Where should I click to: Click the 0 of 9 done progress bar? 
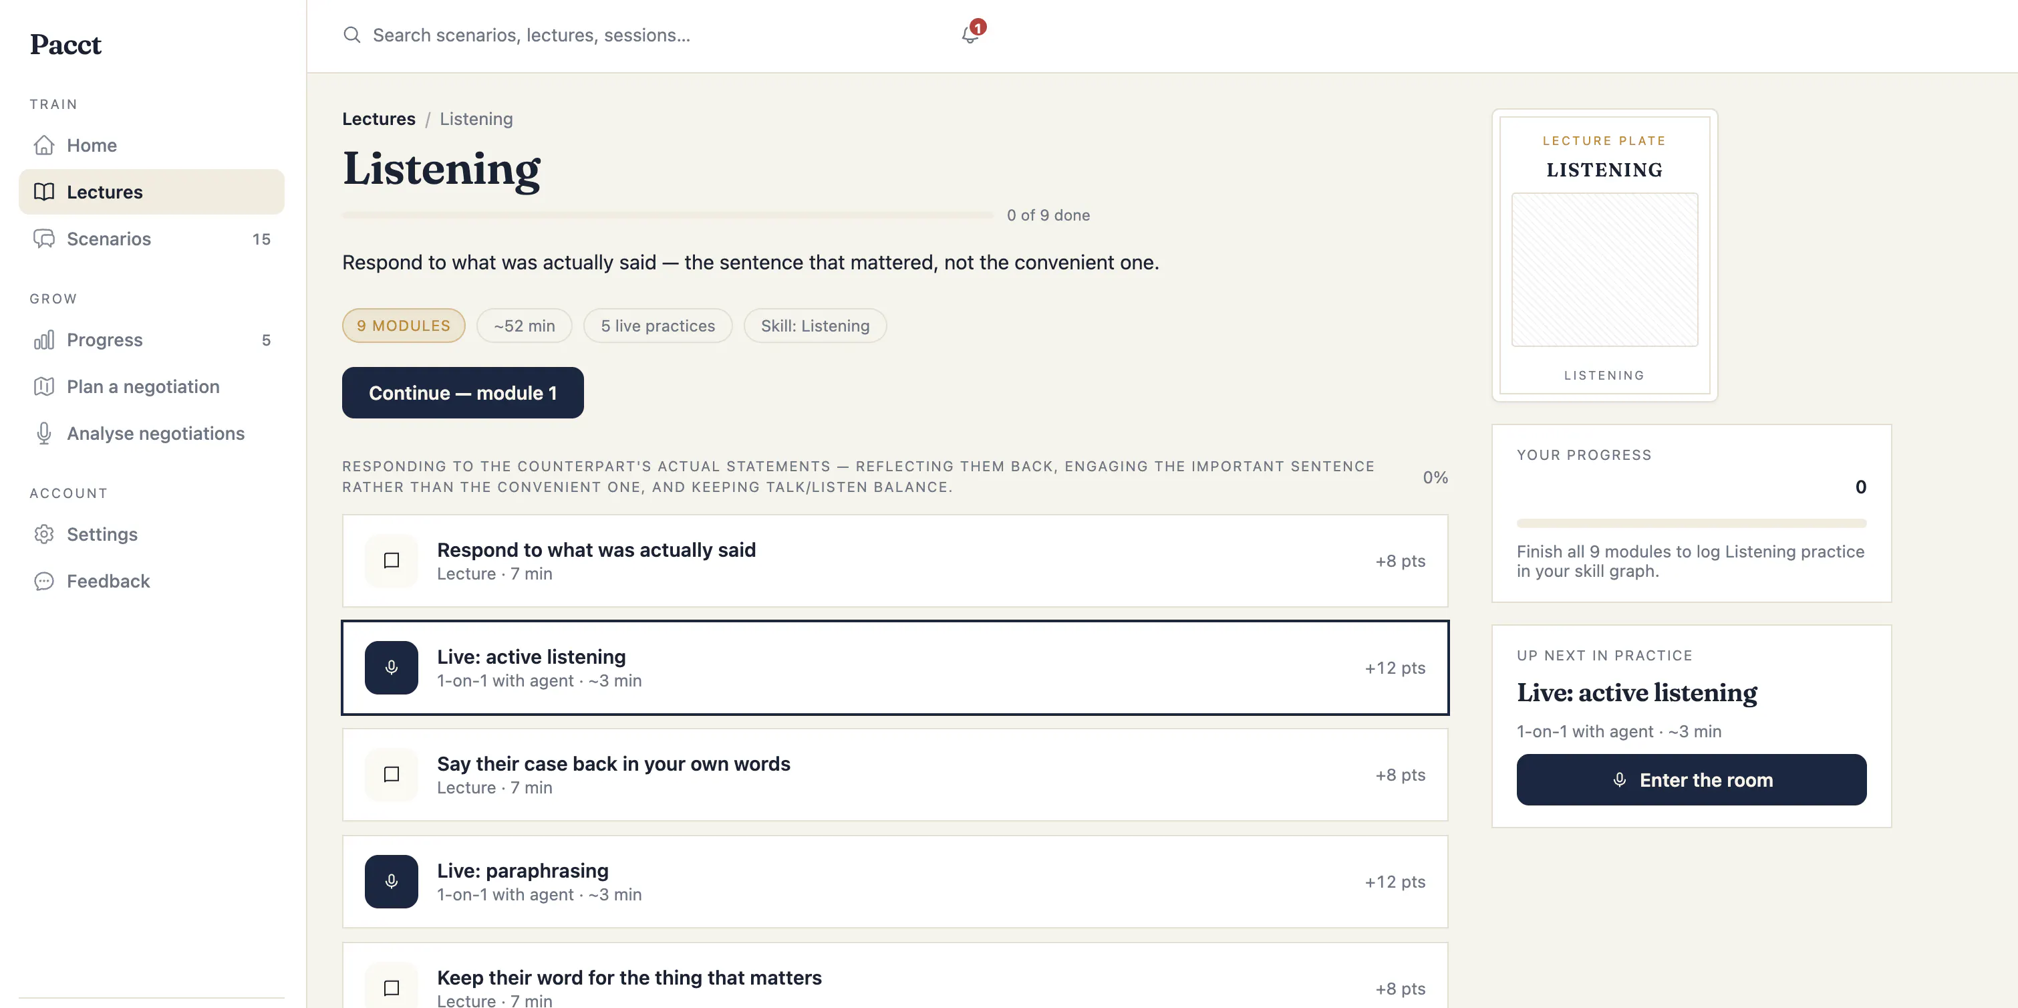[668, 215]
